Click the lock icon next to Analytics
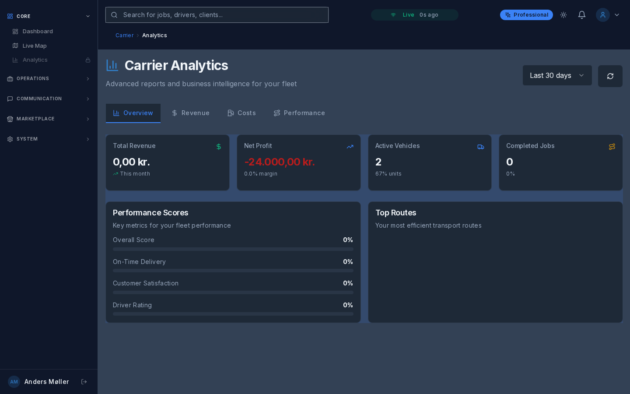Viewport: 630px width, 394px height. coord(88,60)
